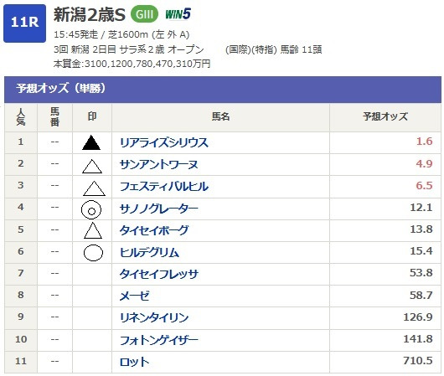This screenshot has height=376, width=444.
Task: Click the 予想オッズ column header
Action: 385,116
